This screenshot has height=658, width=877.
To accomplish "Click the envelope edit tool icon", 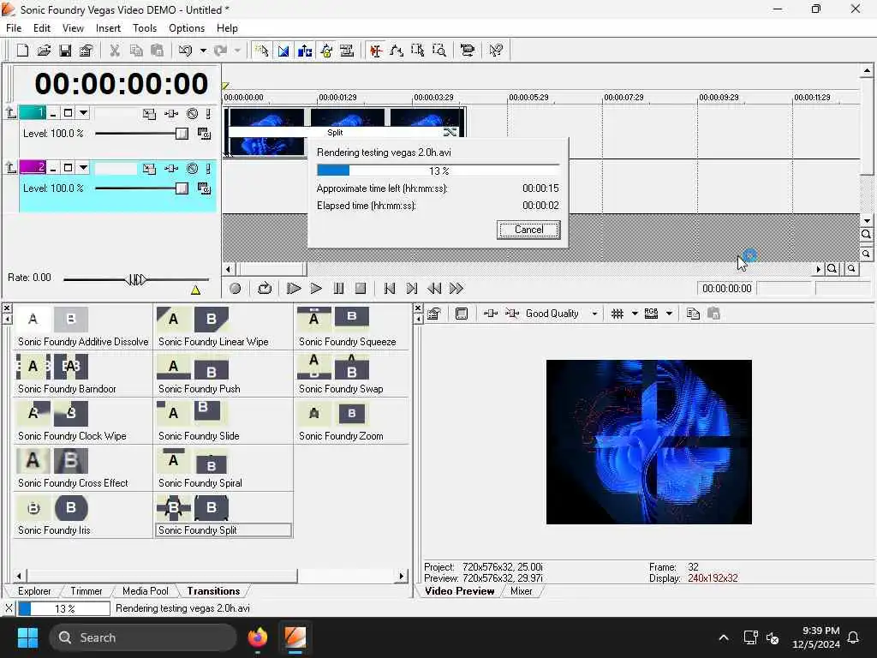I will (397, 51).
